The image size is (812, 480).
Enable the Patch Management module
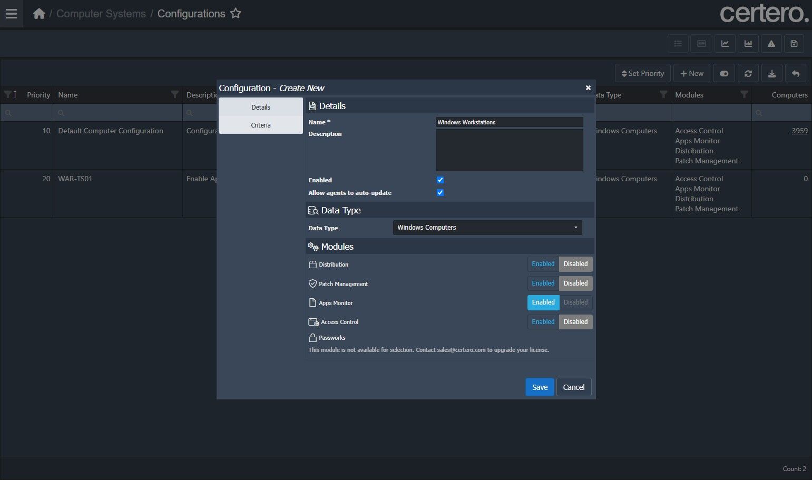[x=543, y=283]
